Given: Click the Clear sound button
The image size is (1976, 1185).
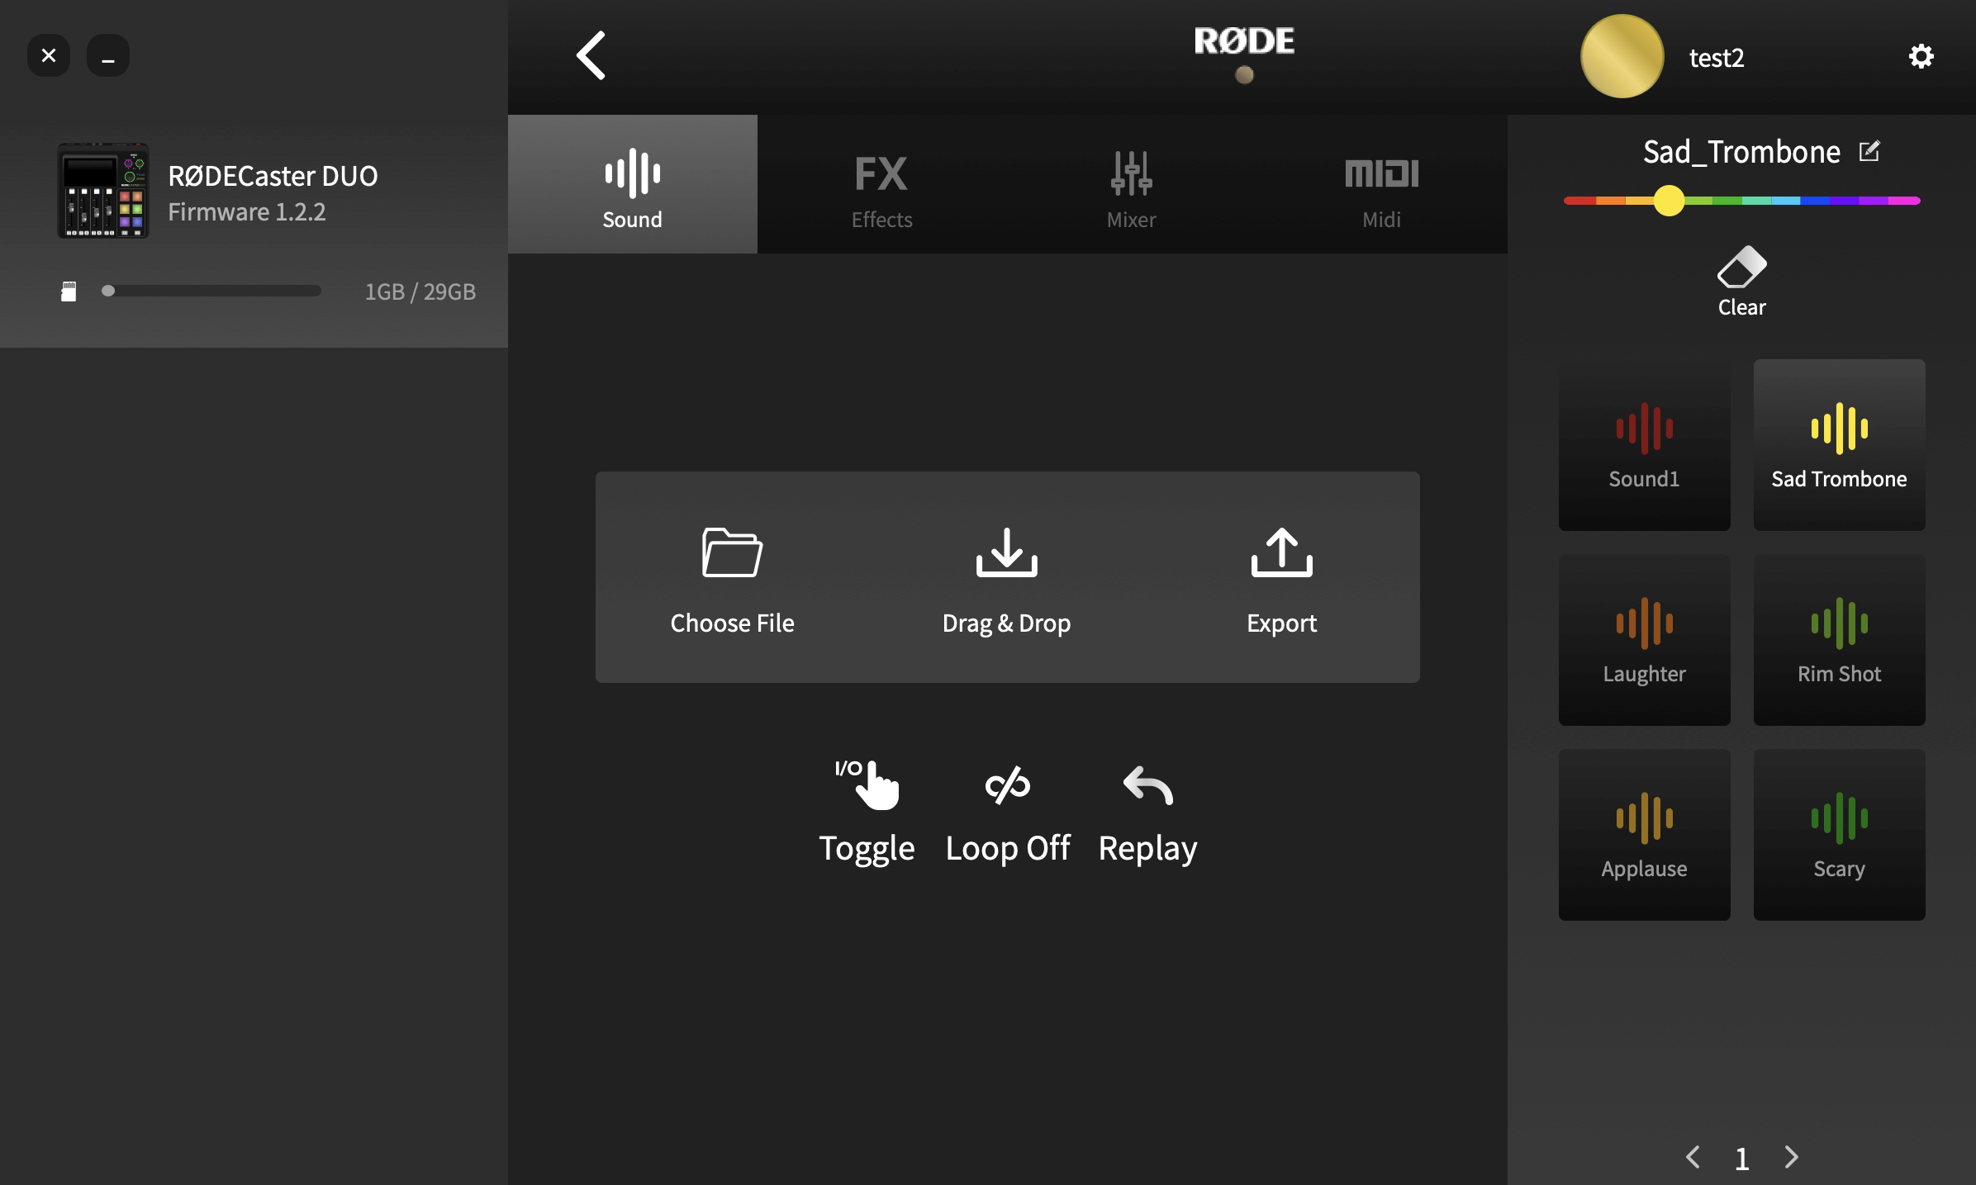Looking at the screenshot, I should coord(1741,278).
